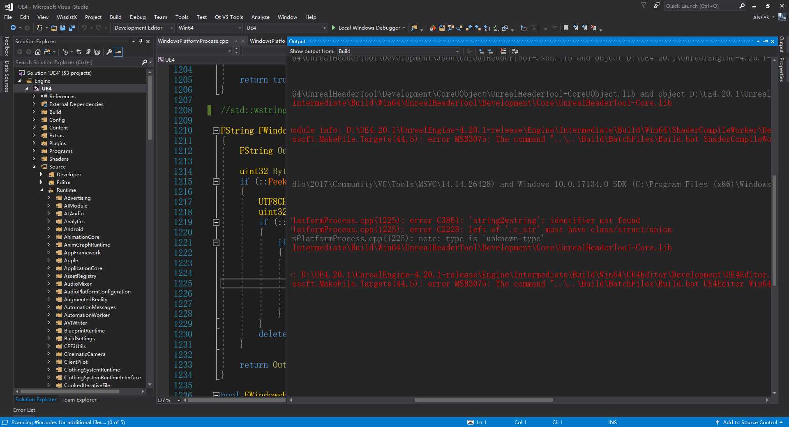Click ANSYS account name
789x427 pixels.
click(x=761, y=17)
